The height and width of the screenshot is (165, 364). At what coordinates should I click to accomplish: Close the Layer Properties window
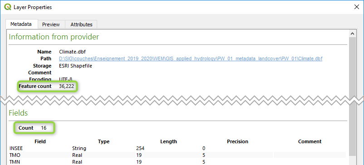point(357,7)
